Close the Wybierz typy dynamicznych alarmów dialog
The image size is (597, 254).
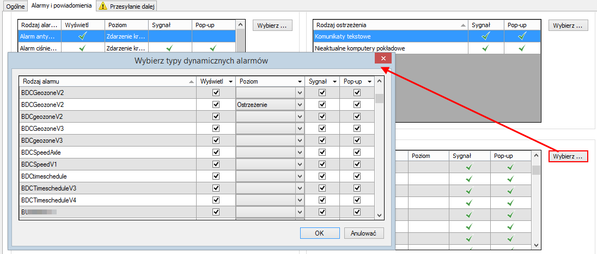[x=383, y=59]
